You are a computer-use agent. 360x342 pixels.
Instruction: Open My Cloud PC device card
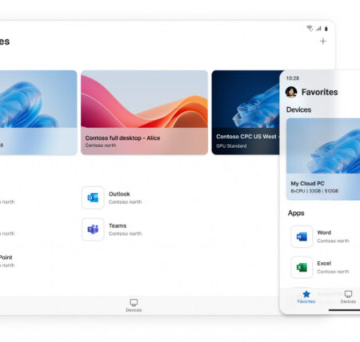pyautogui.click(x=323, y=159)
